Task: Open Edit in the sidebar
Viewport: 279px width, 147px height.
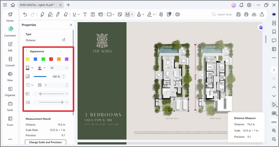Action: (10, 47)
